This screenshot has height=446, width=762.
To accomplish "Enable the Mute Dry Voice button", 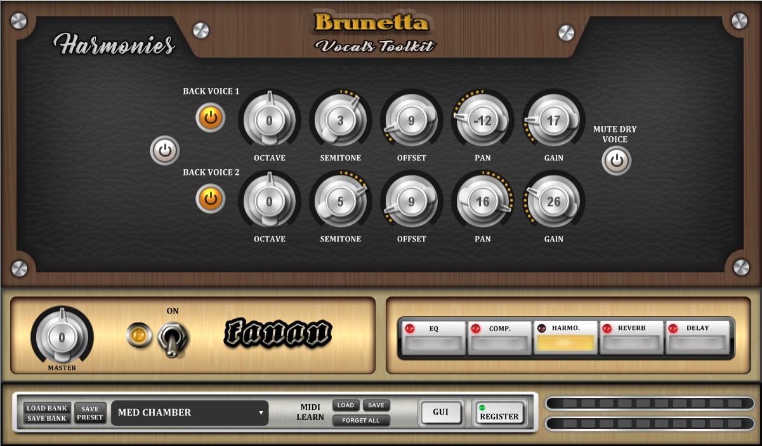I will coord(616,160).
